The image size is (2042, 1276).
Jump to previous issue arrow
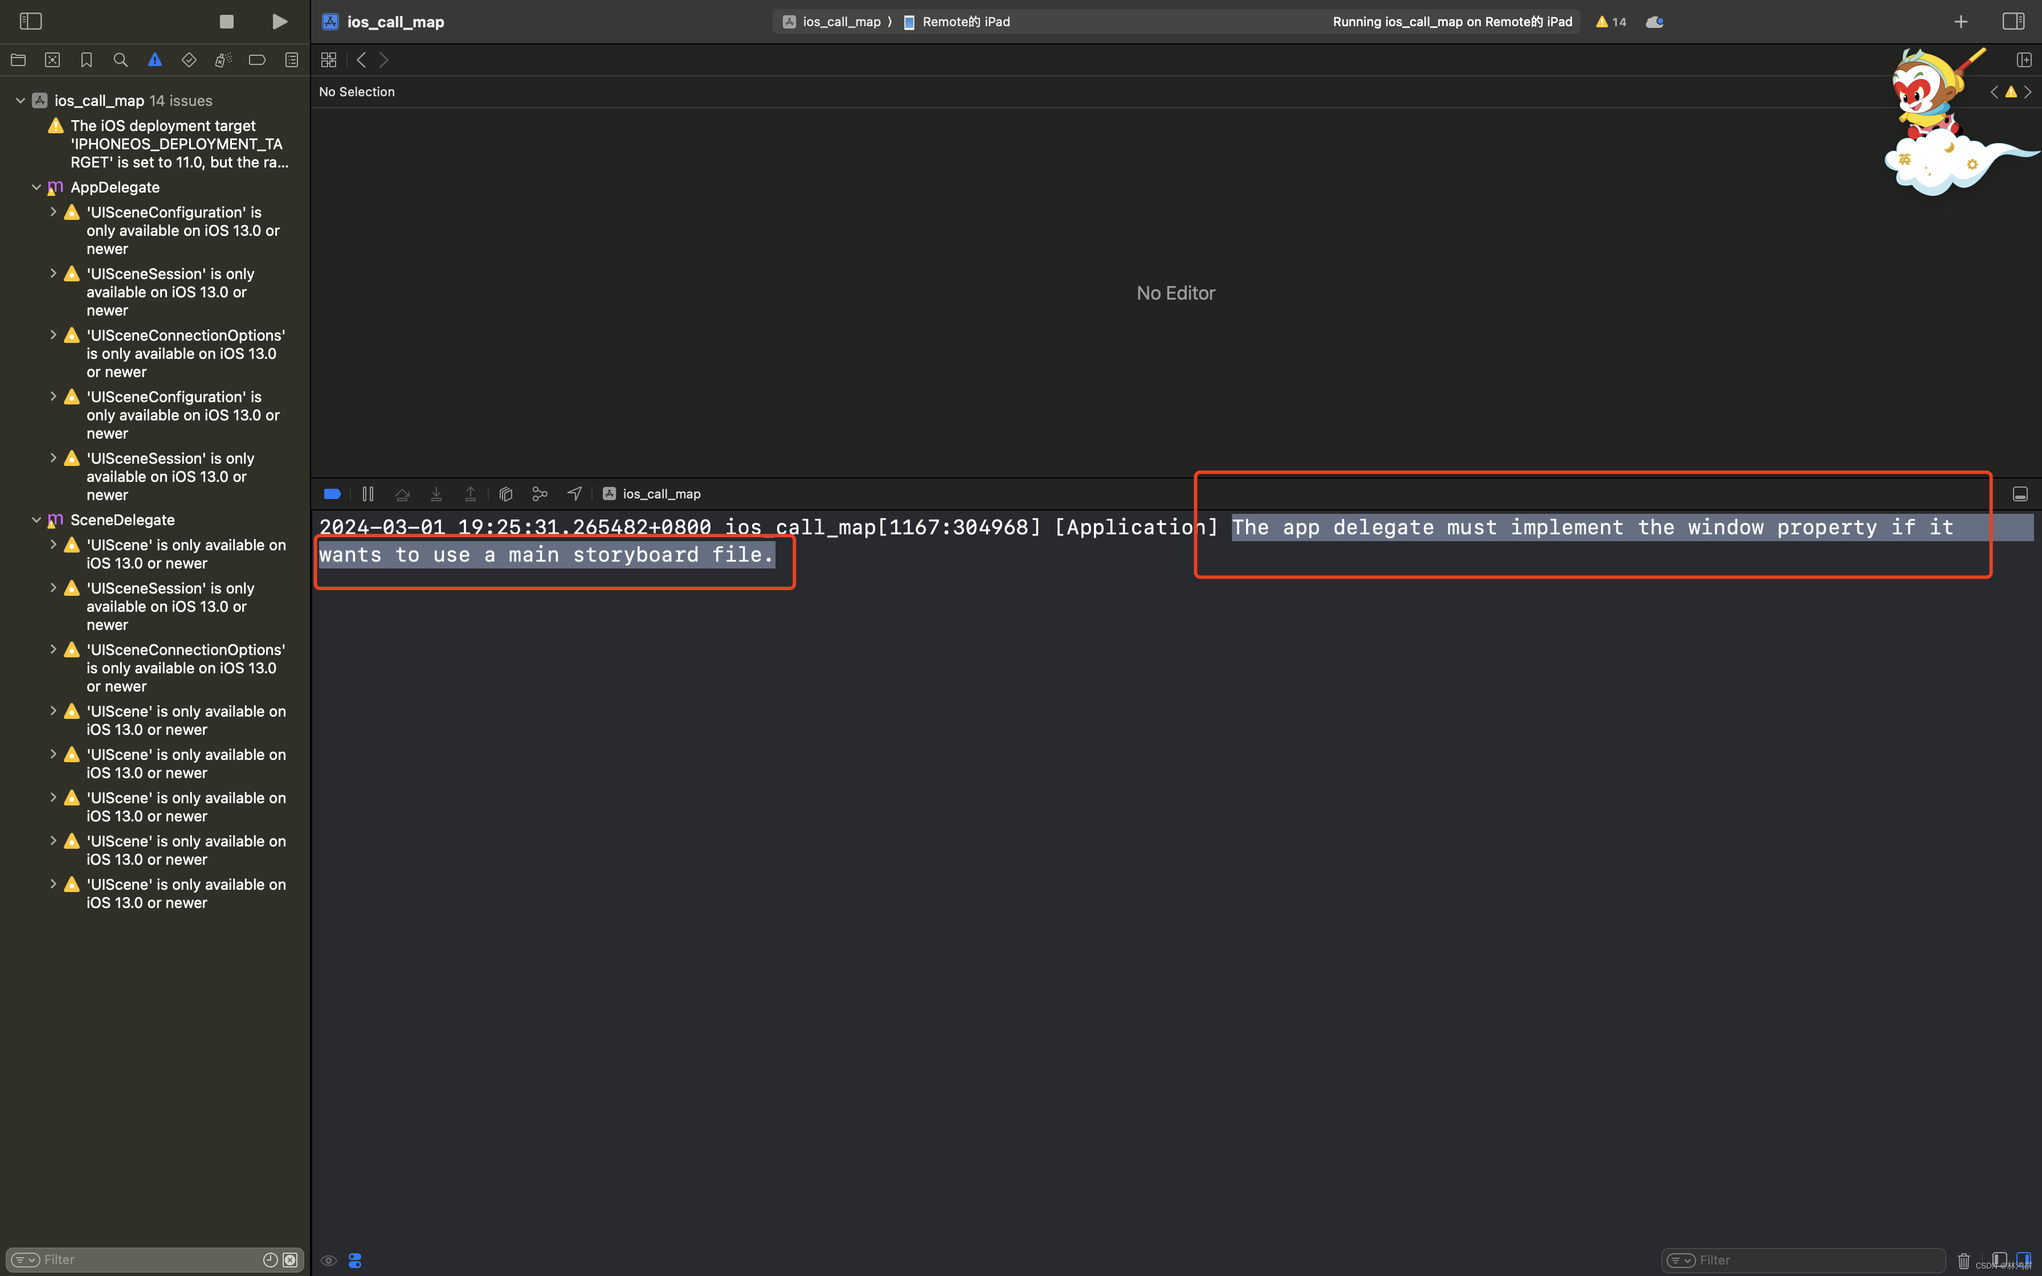(x=1994, y=92)
